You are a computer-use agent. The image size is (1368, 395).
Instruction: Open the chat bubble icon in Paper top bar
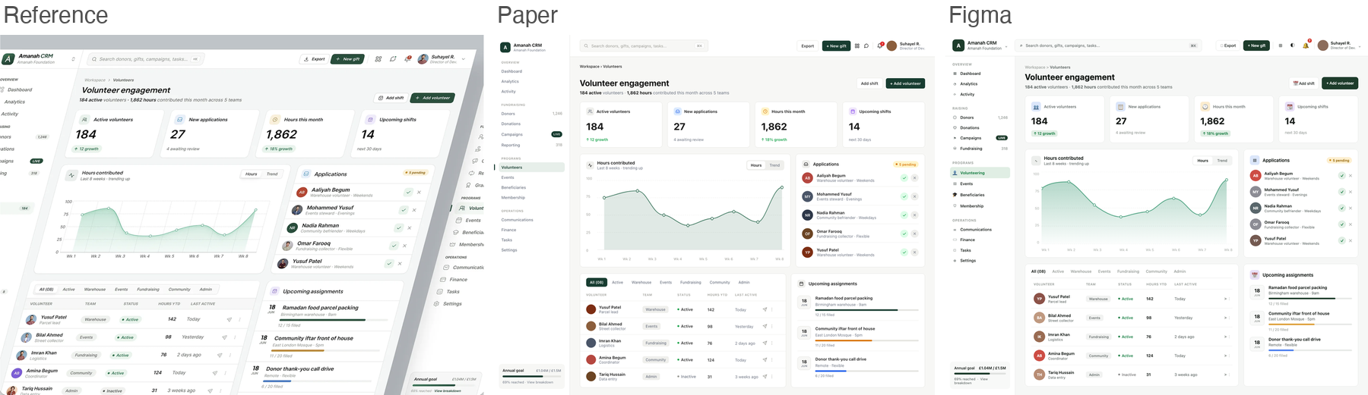click(866, 45)
